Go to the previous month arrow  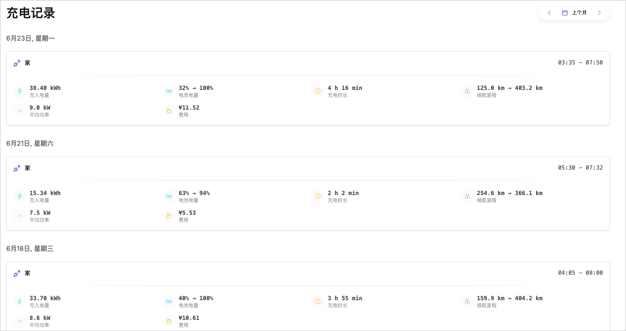coord(549,13)
